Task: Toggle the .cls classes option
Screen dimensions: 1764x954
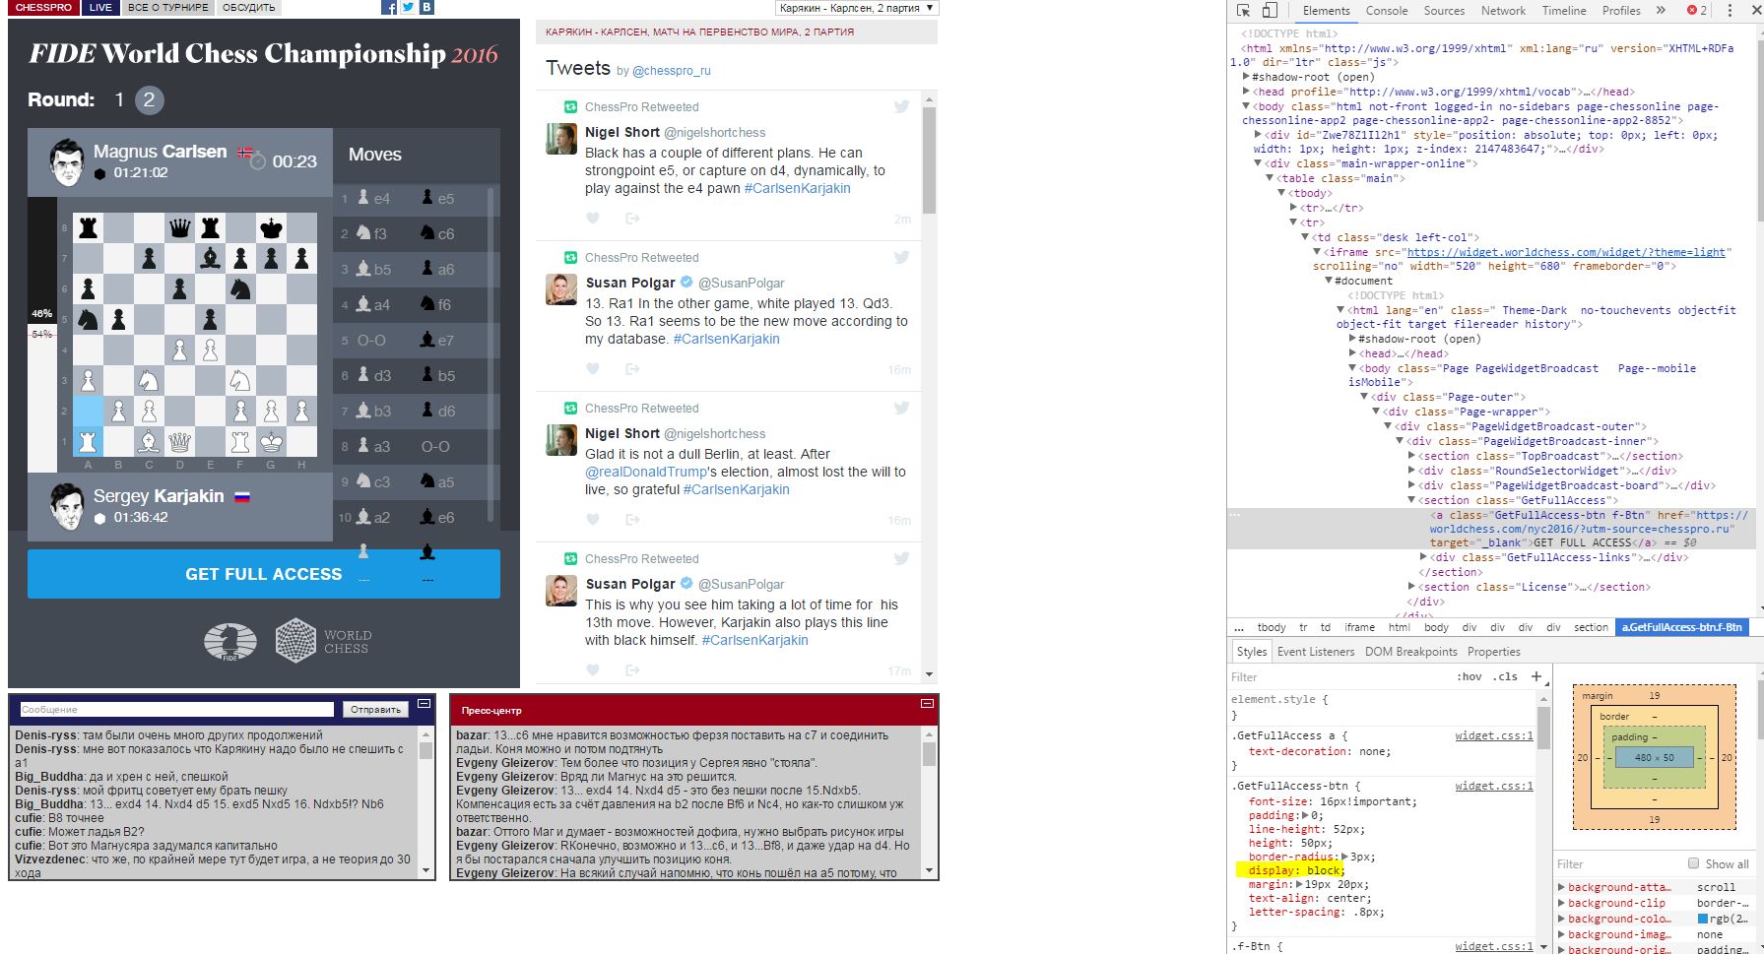Action: tap(1504, 676)
